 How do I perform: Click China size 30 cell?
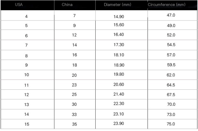click(74, 105)
